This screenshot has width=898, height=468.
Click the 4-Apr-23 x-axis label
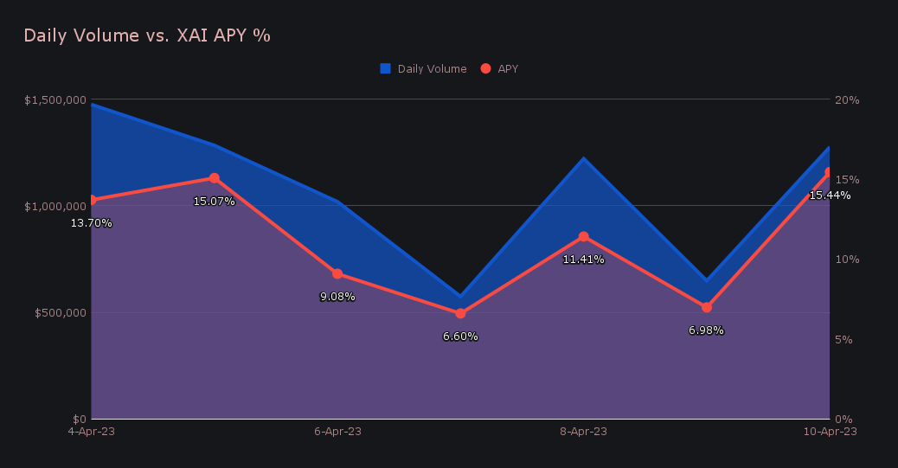pos(92,431)
